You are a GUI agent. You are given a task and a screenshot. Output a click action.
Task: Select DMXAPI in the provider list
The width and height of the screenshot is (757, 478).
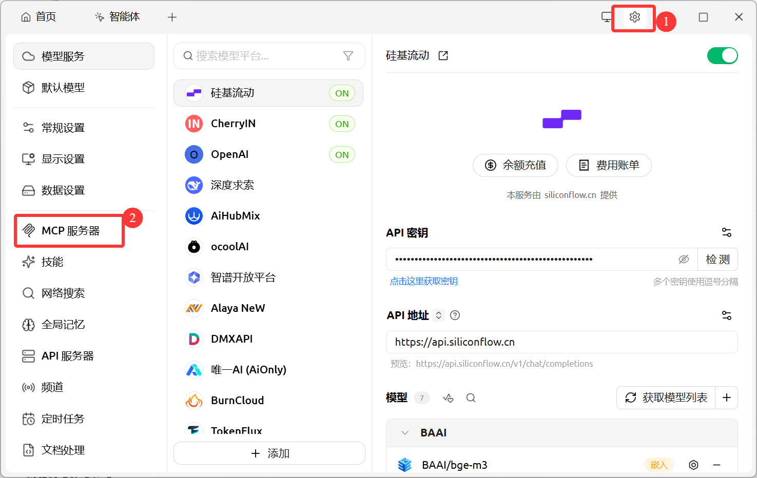pyautogui.click(x=268, y=339)
